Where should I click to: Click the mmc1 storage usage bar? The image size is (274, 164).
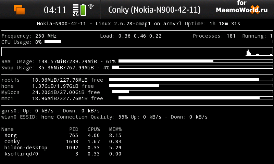click(x=196, y=98)
